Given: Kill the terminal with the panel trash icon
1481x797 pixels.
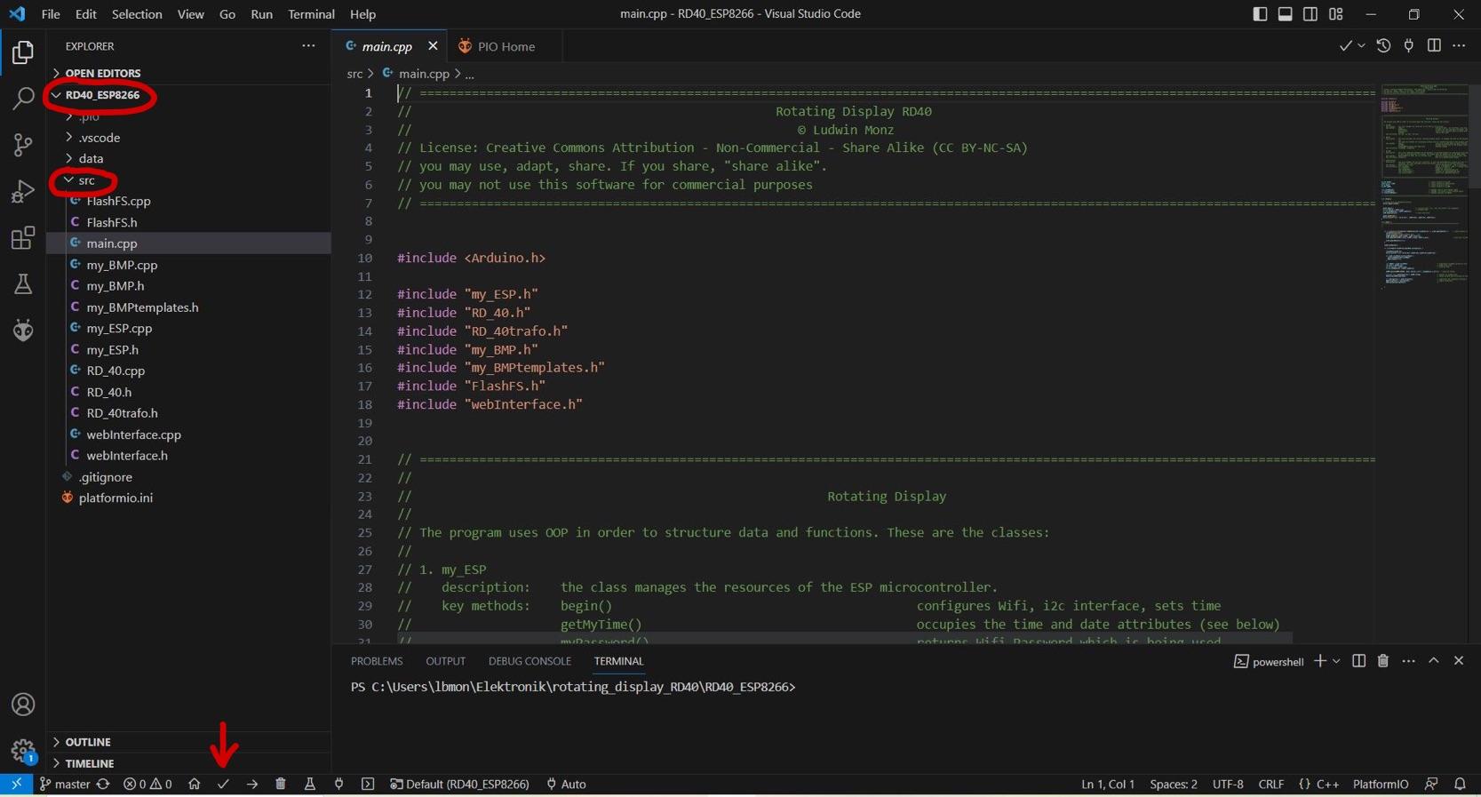Looking at the screenshot, I should coord(1383,661).
